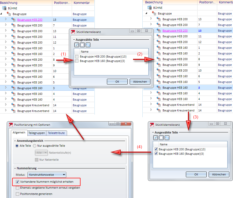This screenshot has height=198, width=233.
Task: Click Abbrechen in upper Stücklistenrelevanz dialog
Action: pyautogui.click(x=140, y=82)
